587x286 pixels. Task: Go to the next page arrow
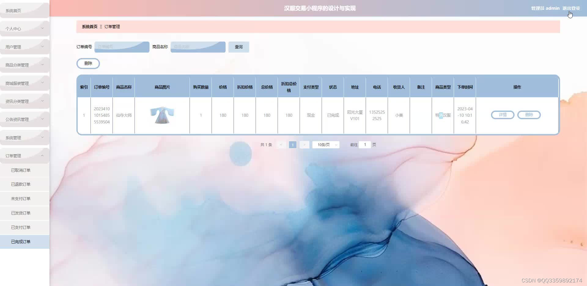coord(305,145)
